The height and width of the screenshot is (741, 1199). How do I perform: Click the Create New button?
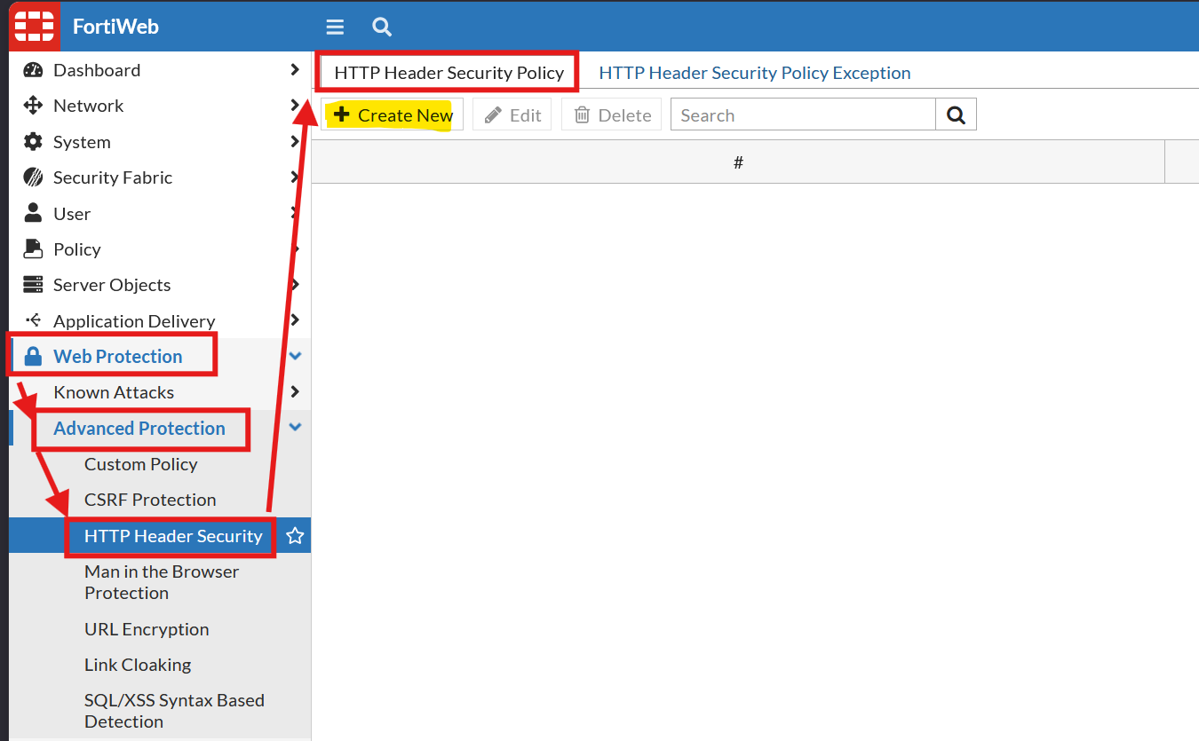[x=392, y=115]
